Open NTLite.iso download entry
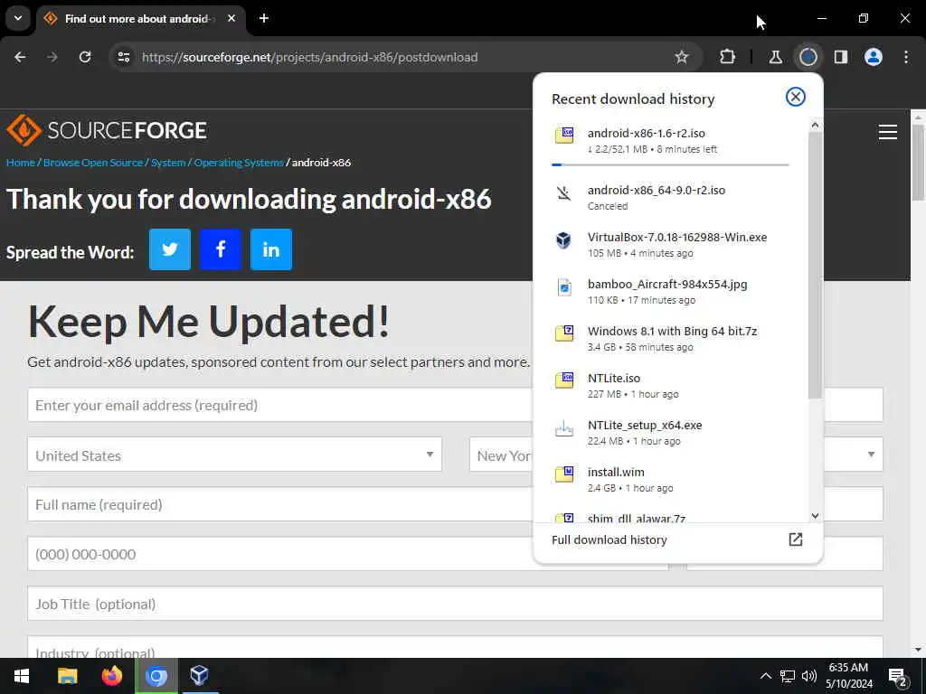Screen dimensions: 926x694 [x=670, y=385]
